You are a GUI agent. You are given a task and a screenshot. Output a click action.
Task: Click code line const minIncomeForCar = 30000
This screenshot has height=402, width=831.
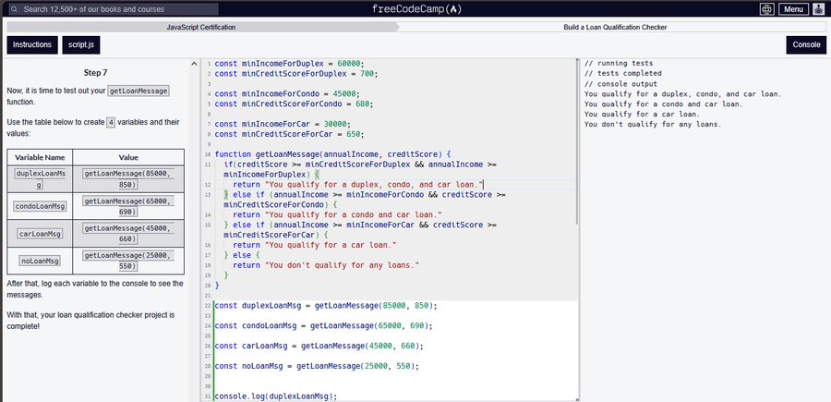[x=283, y=124]
